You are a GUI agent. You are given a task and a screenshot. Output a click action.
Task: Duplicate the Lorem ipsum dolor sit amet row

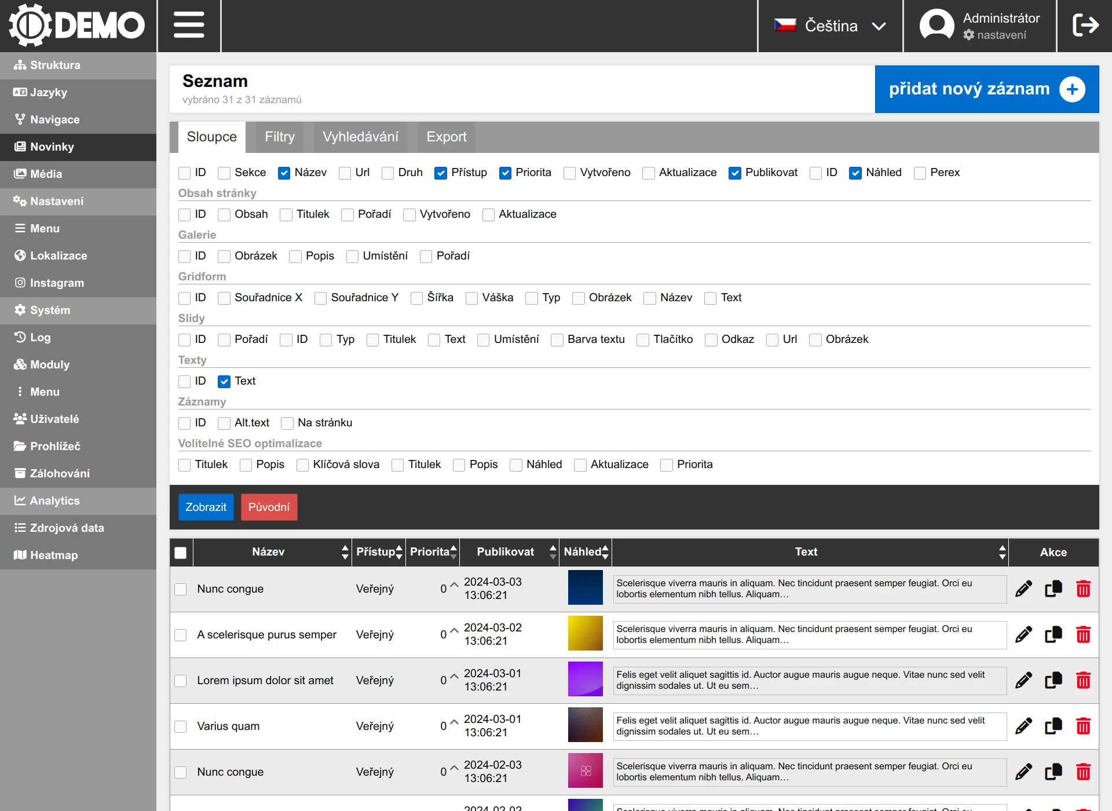coord(1053,680)
